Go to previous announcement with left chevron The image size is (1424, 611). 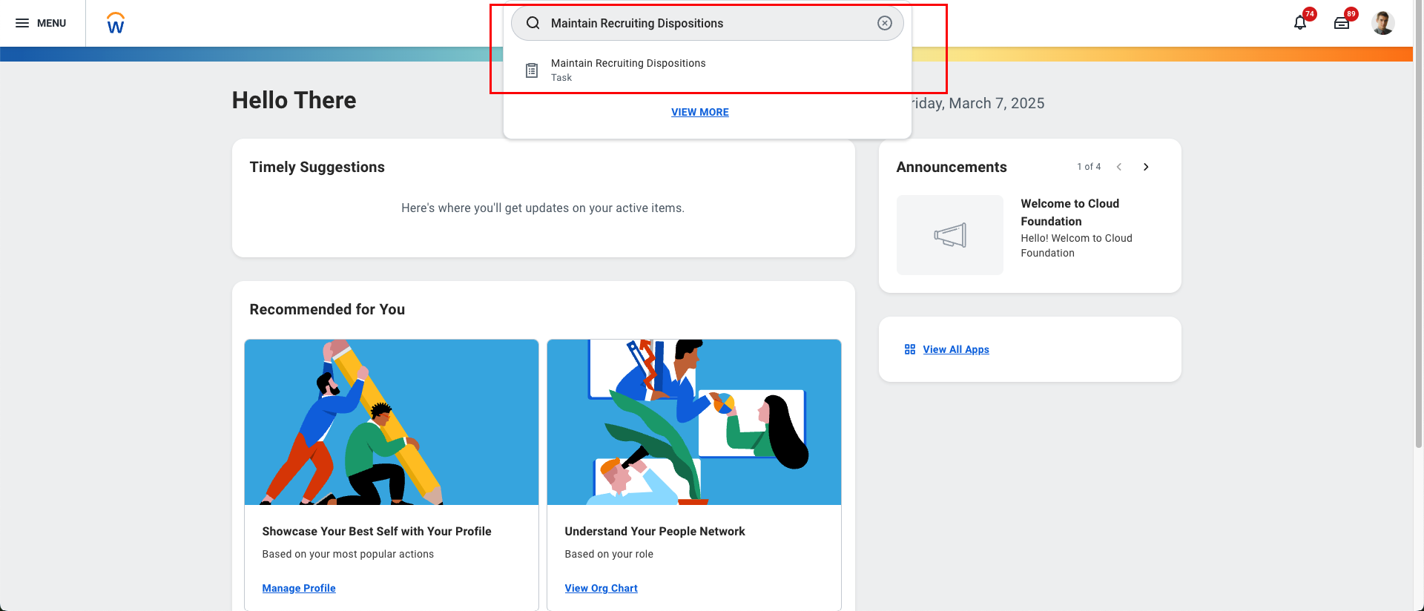(x=1119, y=167)
